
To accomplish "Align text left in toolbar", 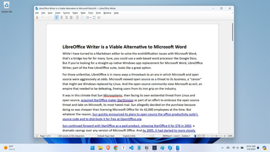I will click(57, 17).
